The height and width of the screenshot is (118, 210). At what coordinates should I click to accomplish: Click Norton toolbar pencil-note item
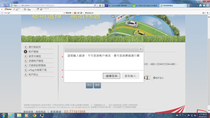click(43, 9)
